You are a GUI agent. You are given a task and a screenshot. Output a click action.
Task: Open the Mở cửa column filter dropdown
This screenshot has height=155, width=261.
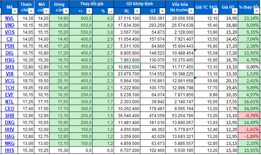(46, 11)
